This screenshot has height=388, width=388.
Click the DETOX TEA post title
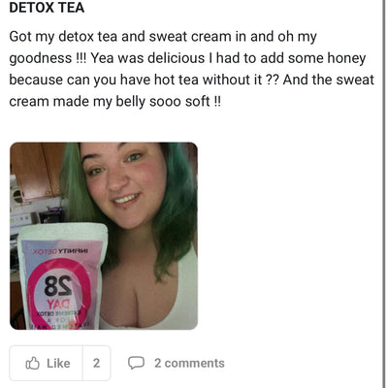[x=47, y=8]
